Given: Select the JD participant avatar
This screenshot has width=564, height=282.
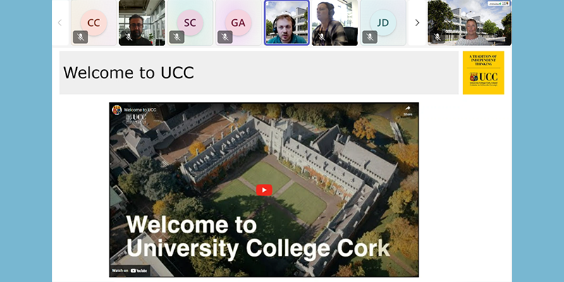Looking at the screenshot, I should click(383, 23).
